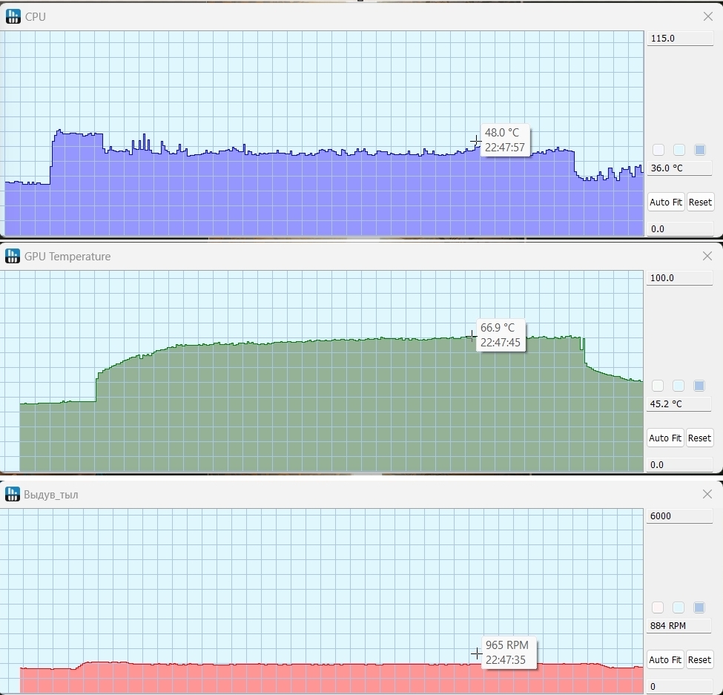Edit Выдув_тыл minimum value 0
Viewport: 723px width, 695px height.
679,687
